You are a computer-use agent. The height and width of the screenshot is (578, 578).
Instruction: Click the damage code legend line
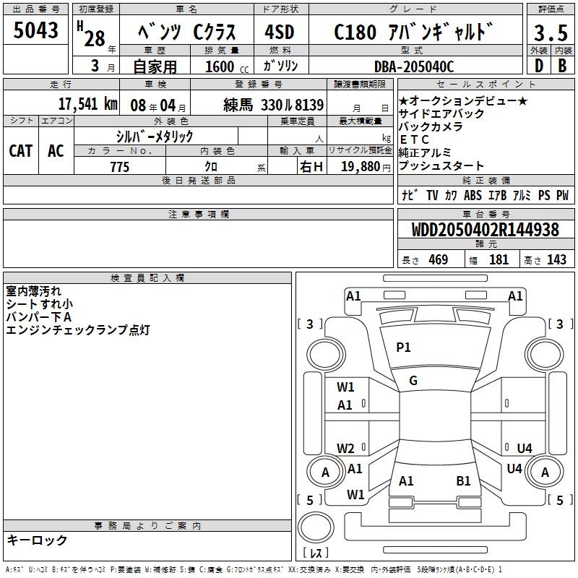click(x=254, y=569)
